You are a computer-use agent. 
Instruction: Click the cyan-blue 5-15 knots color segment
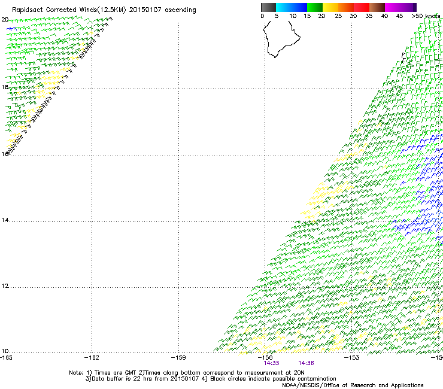point(292,7)
